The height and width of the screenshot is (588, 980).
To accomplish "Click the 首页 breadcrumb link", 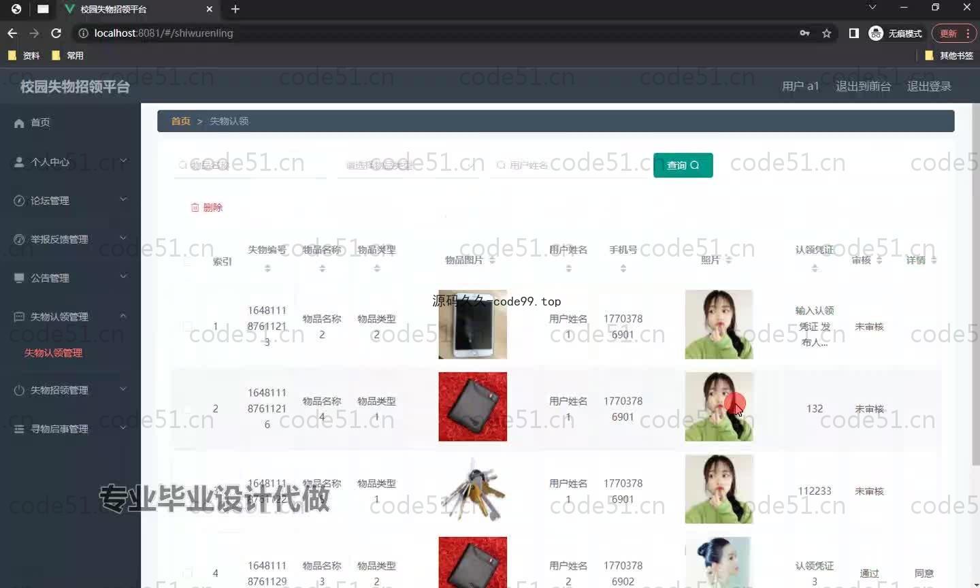I will [180, 121].
